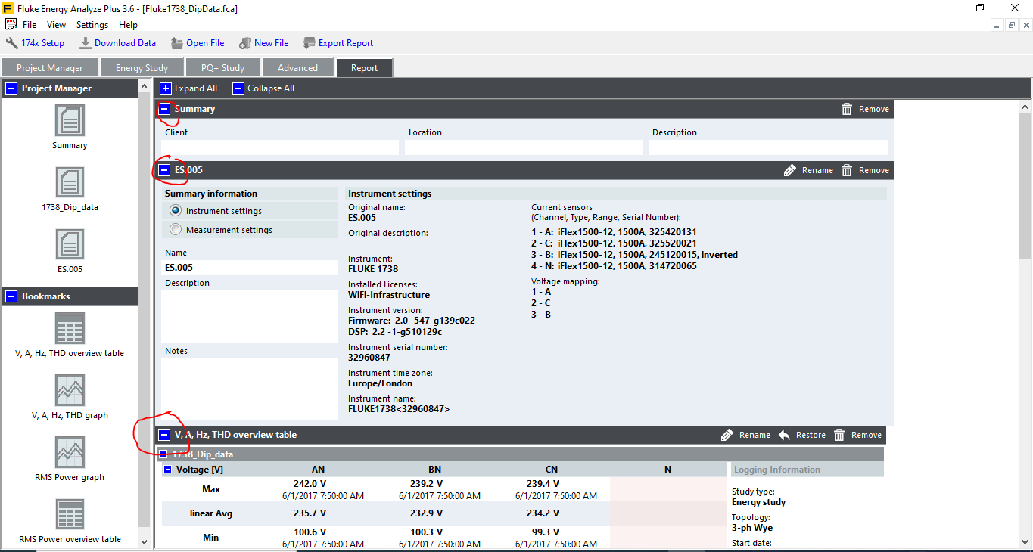The height and width of the screenshot is (552, 1033).
Task: Select the Measurement settings radio button
Action: point(176,230)
